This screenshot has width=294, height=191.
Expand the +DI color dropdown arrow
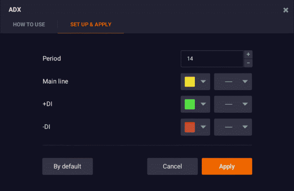(204, 104)
